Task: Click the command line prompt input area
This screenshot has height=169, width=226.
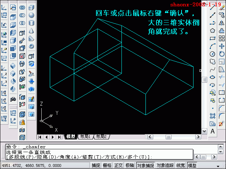Action: pyautogui.click(x=99, y=155)
